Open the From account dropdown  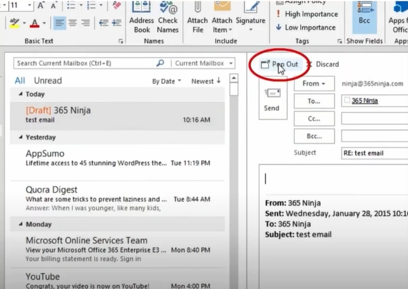pyautogui.click(x=314, y=83)
